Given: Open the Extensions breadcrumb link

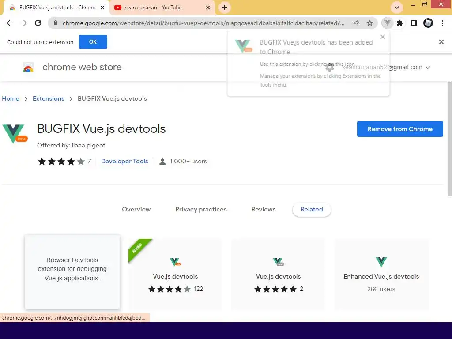Looking at the screenshot, I should point(49,98).
